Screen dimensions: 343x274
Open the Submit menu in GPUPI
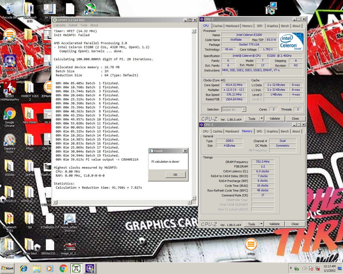(73, 25)
